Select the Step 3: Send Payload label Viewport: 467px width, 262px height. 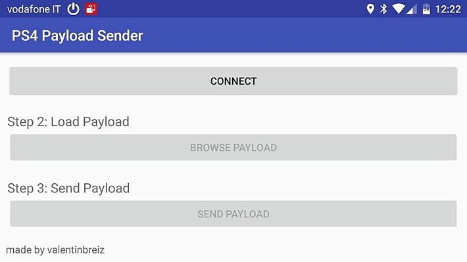68,188
